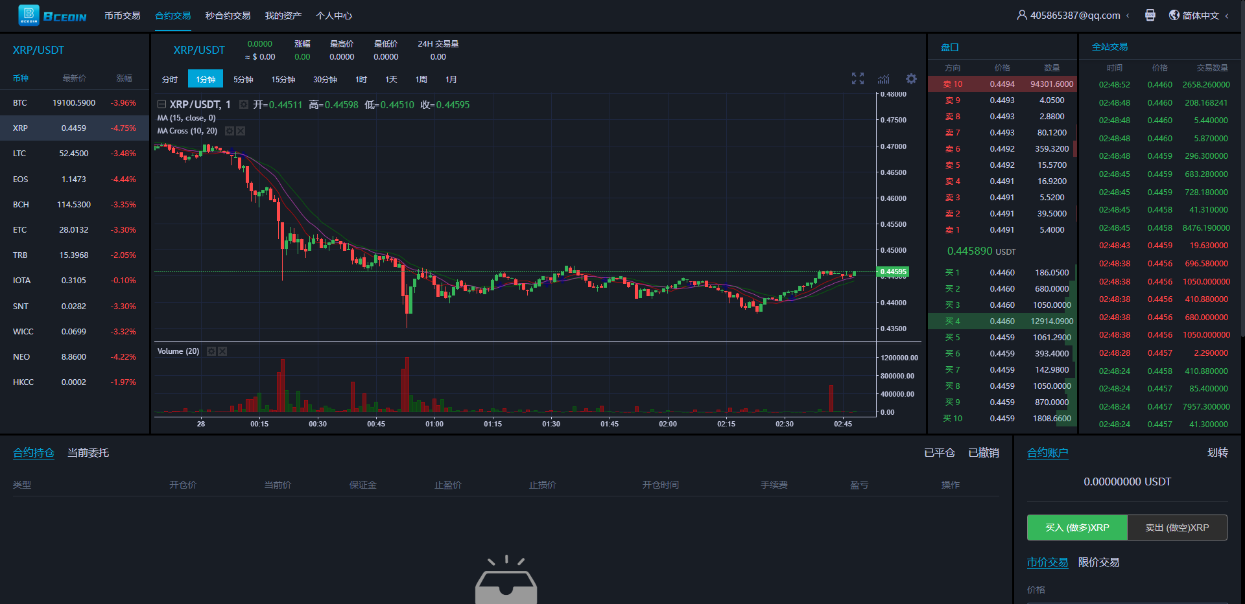The height and width of the screenshot is (604, 1245).
Task: Remove the MA Cross indicator
Action: click(241, 131)
